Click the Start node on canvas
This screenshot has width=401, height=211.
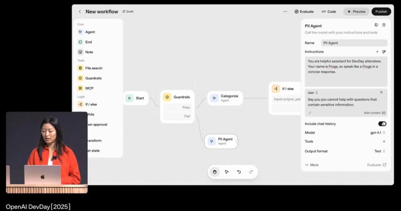click(136, 98)
